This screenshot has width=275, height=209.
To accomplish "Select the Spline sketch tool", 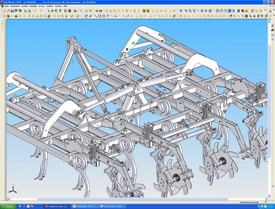I will click(127, 16).
